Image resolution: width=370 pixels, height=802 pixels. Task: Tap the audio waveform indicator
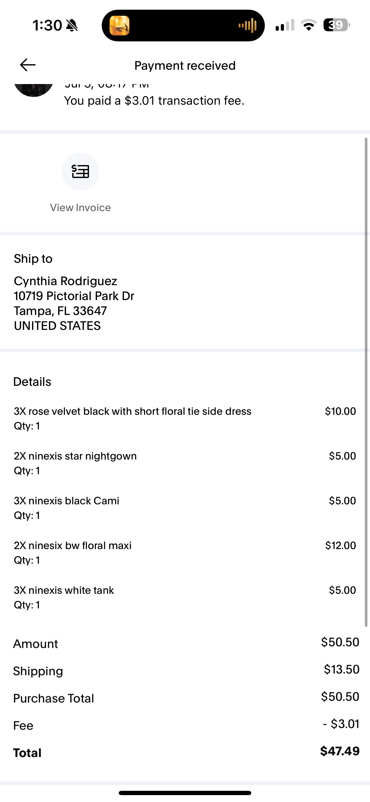[x=248, y=26]
